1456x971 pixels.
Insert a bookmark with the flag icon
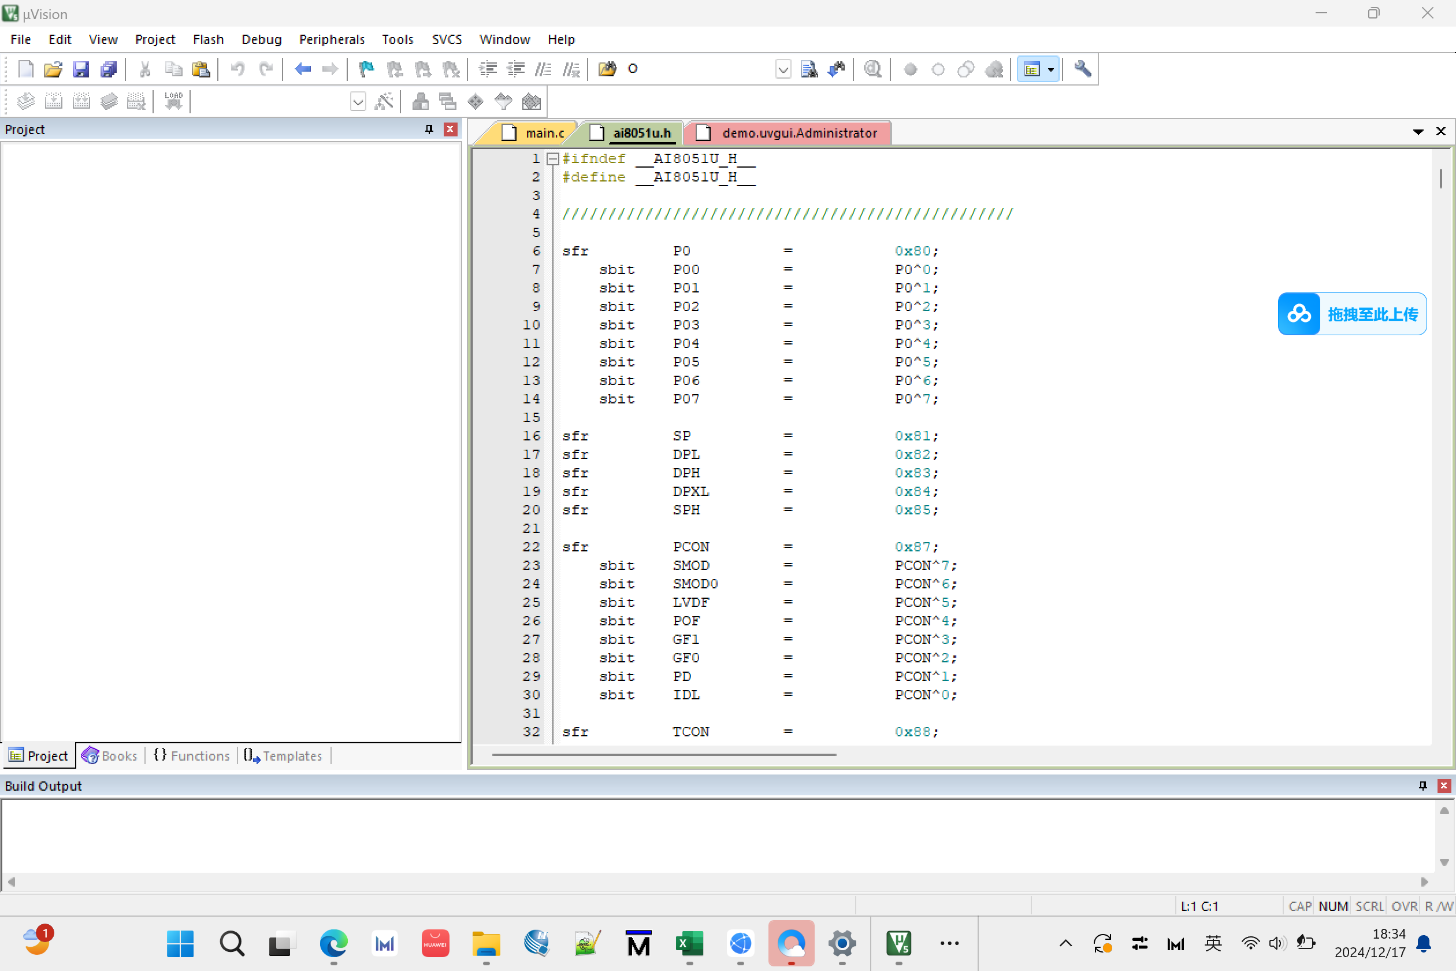click(x=366, y=69)
